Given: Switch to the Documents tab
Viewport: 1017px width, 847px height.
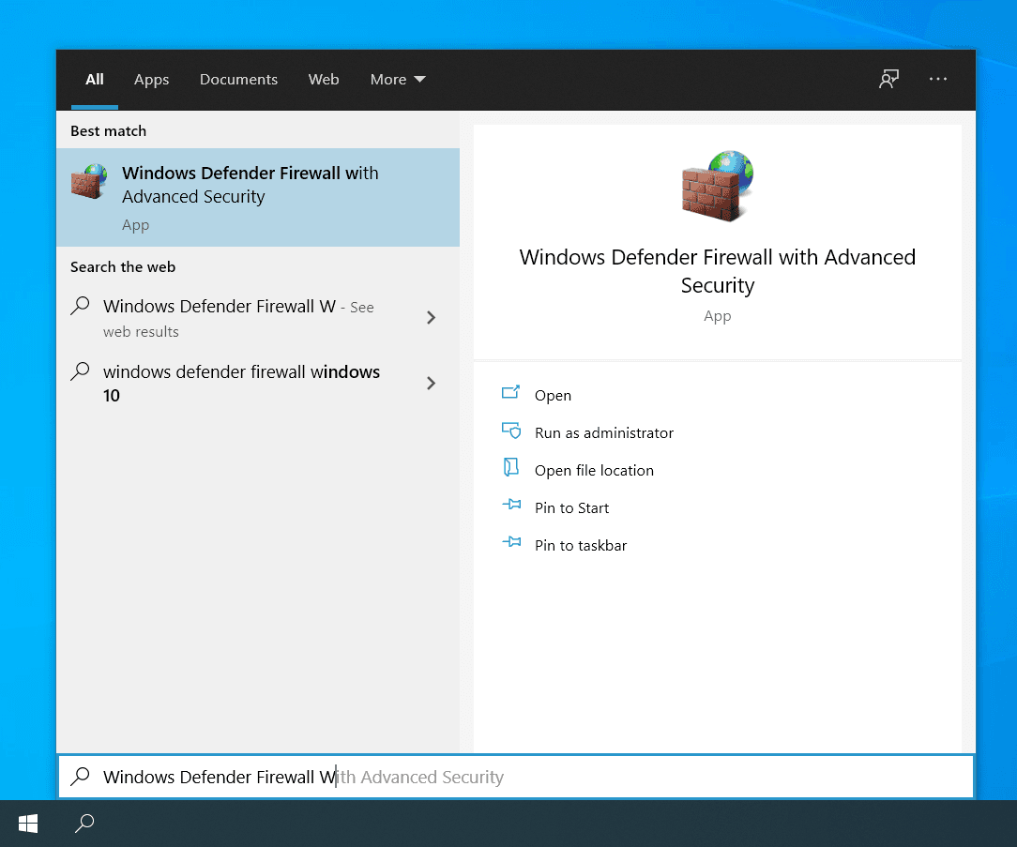Looking at the screenshot, I should (238, 80).
